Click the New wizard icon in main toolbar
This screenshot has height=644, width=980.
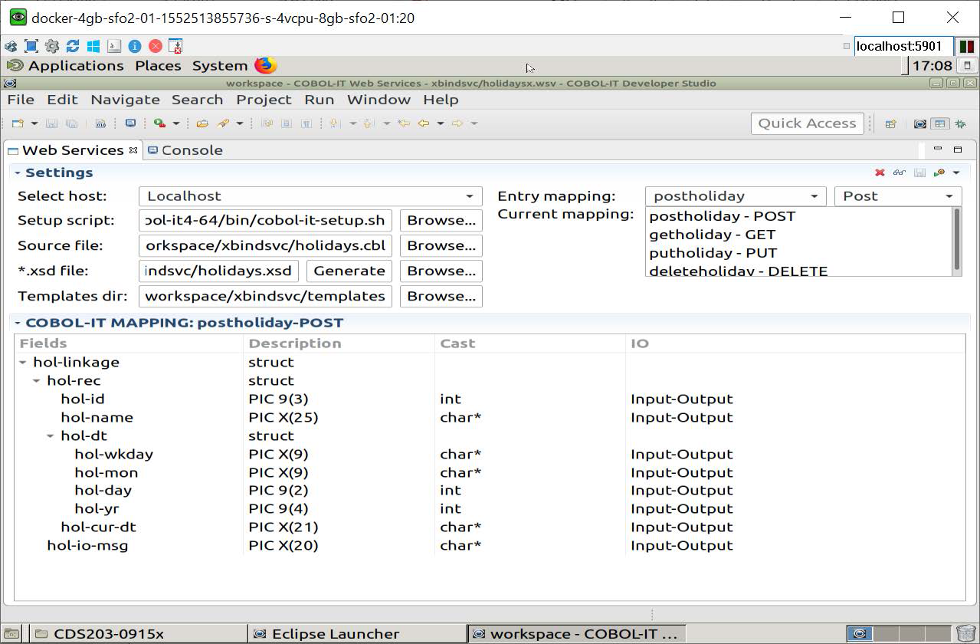[x=17, y=123]
